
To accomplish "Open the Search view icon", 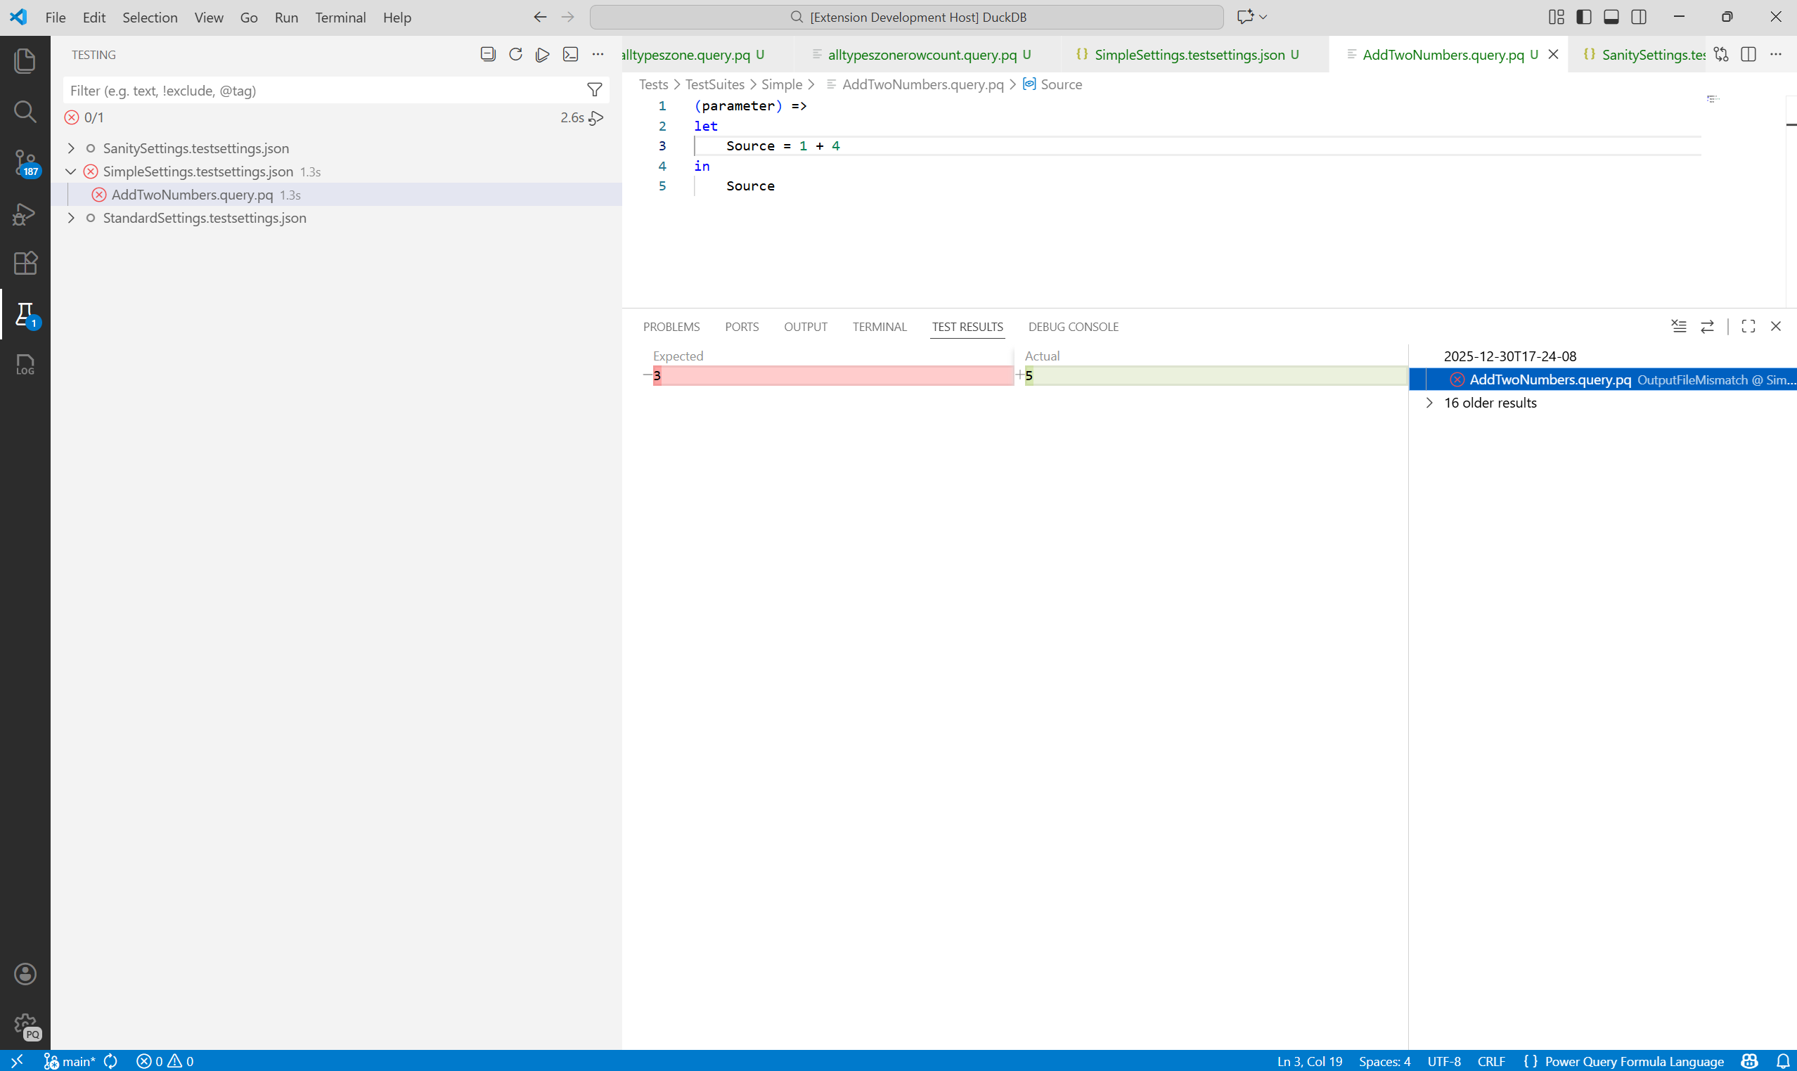I will pyautogui.click(x=25, y=111).
